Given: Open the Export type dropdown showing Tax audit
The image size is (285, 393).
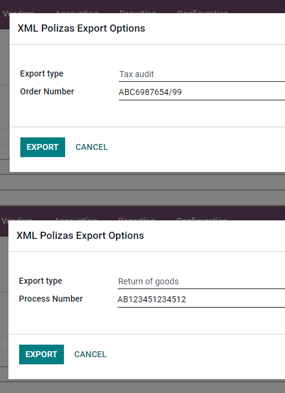Looking at the screenshot, I should coord(202,75).
